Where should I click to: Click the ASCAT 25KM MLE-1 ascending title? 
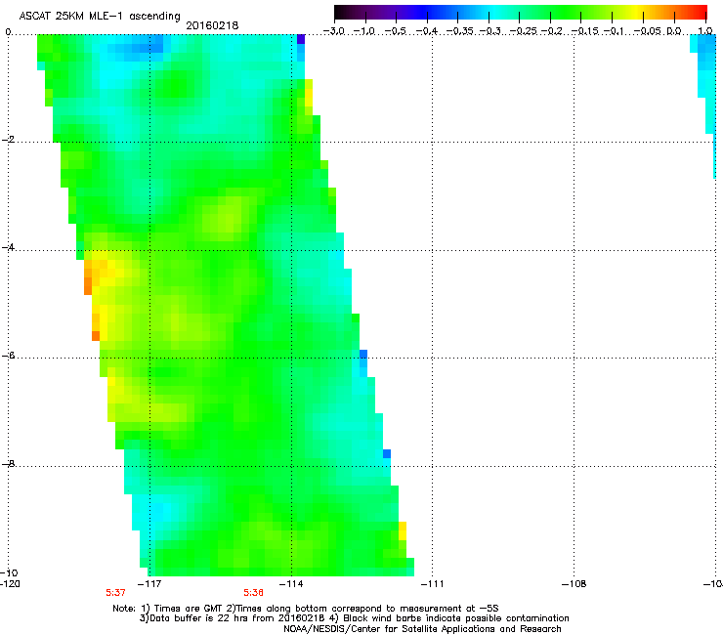click(x=100, y=17)
